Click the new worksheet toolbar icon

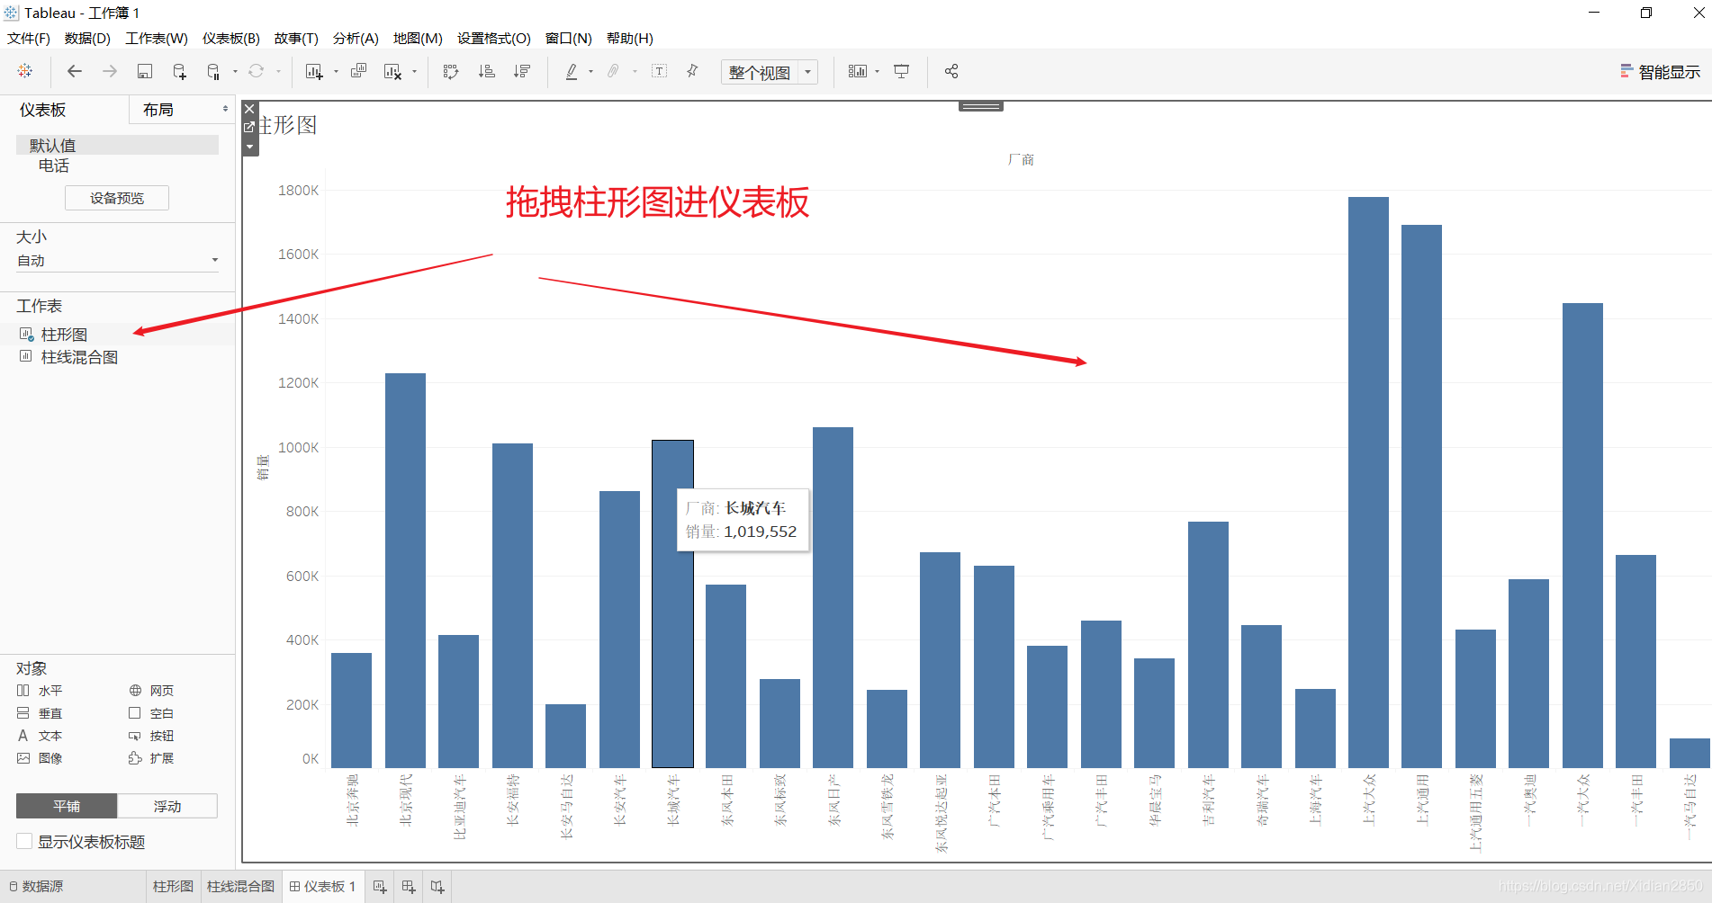[x=314, y=71]
